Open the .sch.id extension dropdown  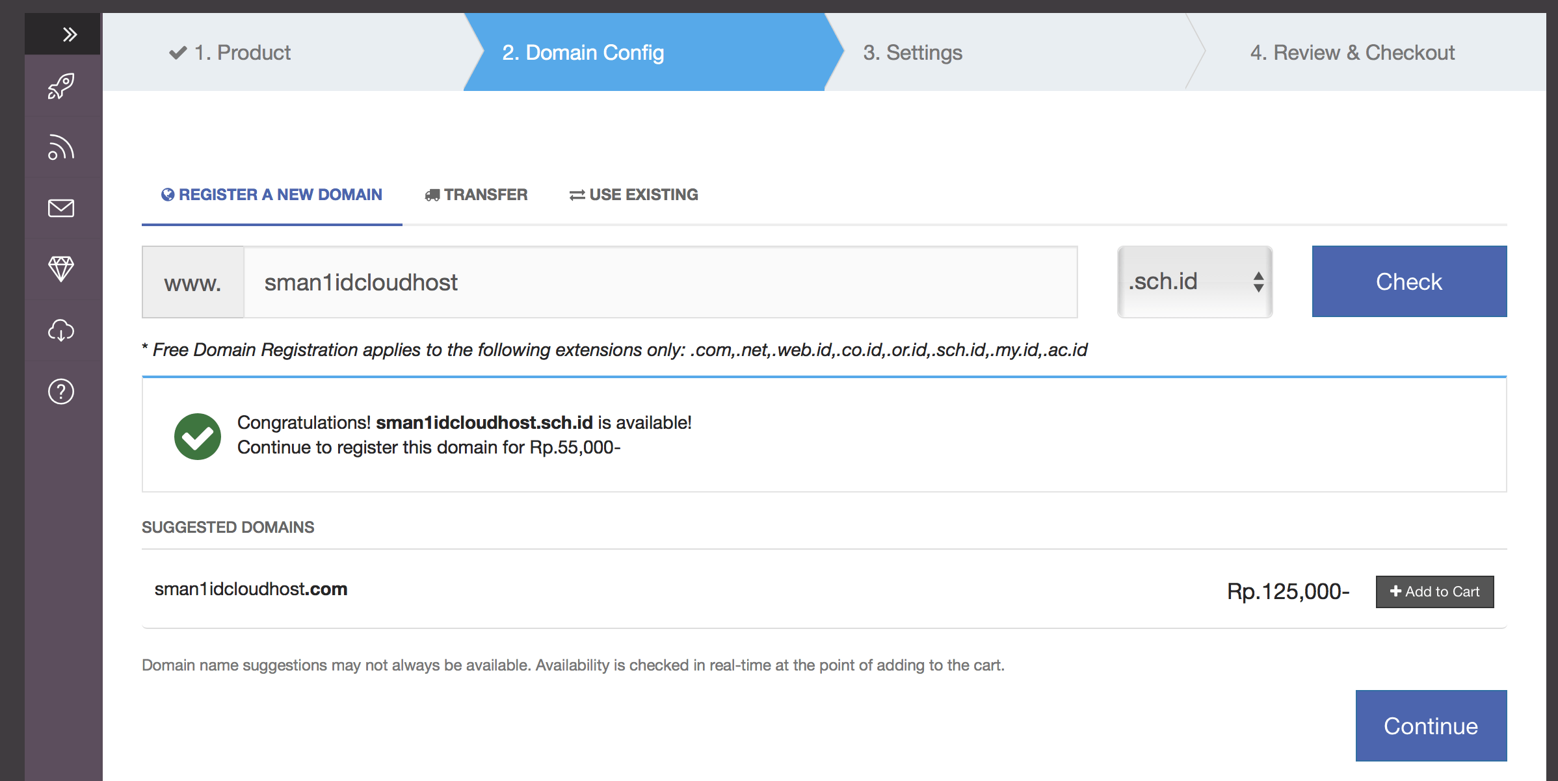pos(1195,282)
